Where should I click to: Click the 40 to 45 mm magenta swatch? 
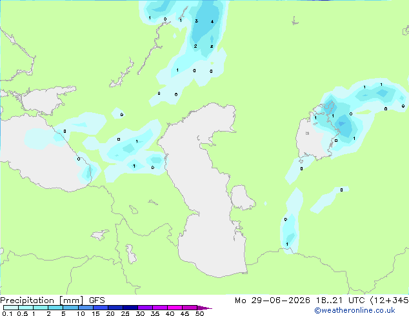175,308
